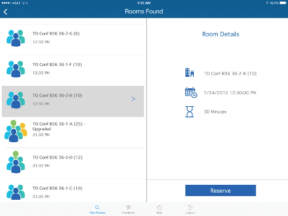Select the Logout tab
The height and width of the screenshot is (216, 288).
coord(190,209)
